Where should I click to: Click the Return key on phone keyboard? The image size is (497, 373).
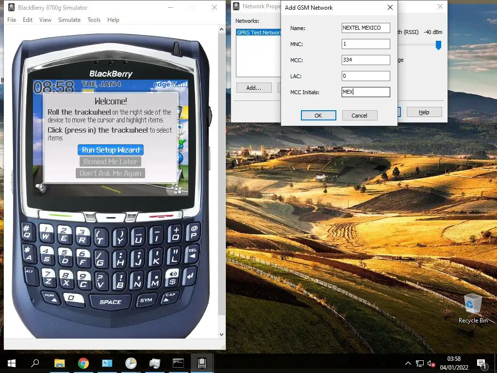190,276
